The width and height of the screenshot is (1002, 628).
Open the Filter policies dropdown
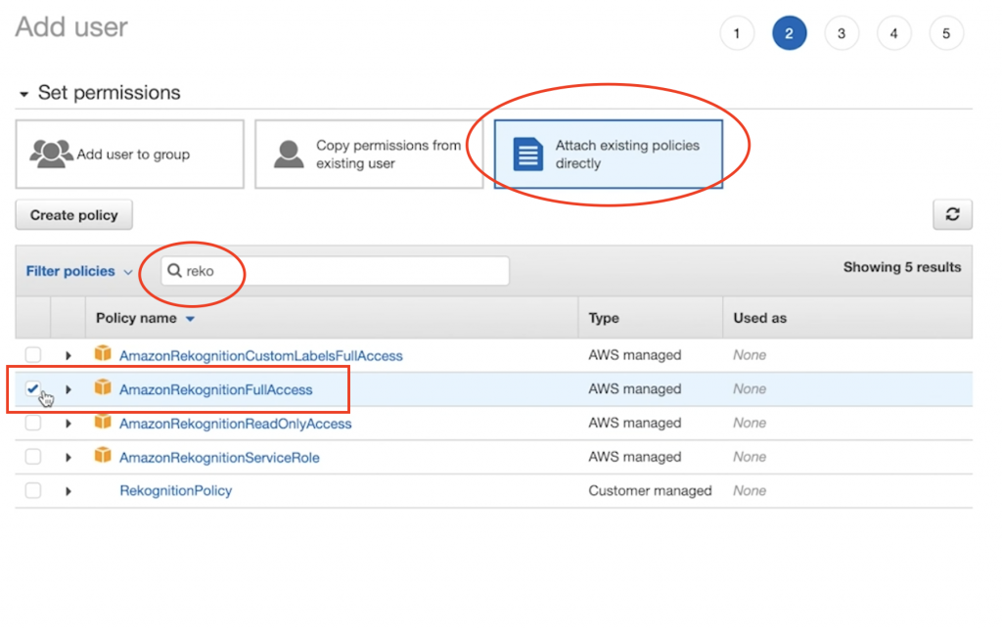pyautogui.click(x=78, y=271)
